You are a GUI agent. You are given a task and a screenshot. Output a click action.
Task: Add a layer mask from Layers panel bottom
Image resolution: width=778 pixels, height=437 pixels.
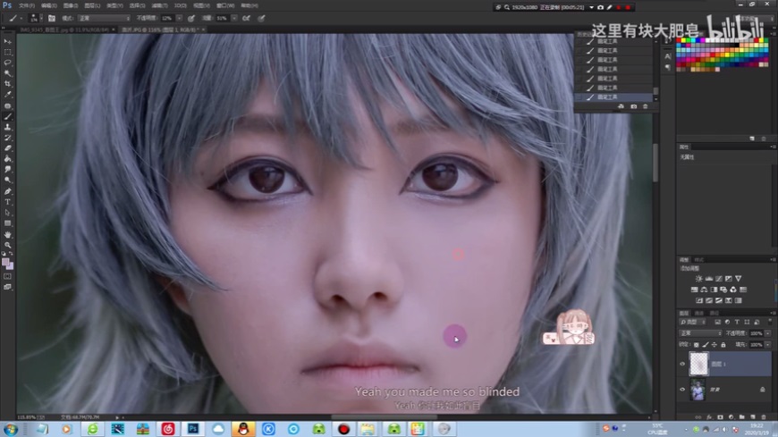721,417
